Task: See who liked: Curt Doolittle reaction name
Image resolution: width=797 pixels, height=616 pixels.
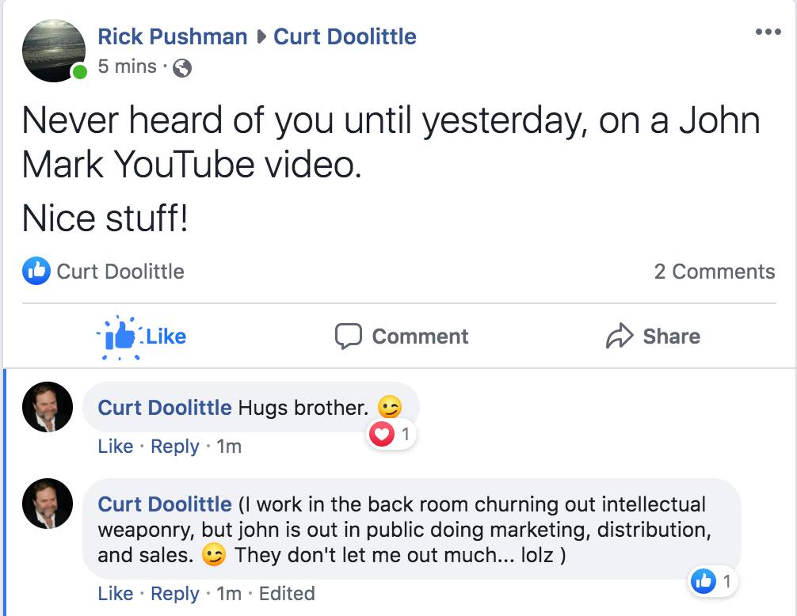Action: tap(120, 272)
